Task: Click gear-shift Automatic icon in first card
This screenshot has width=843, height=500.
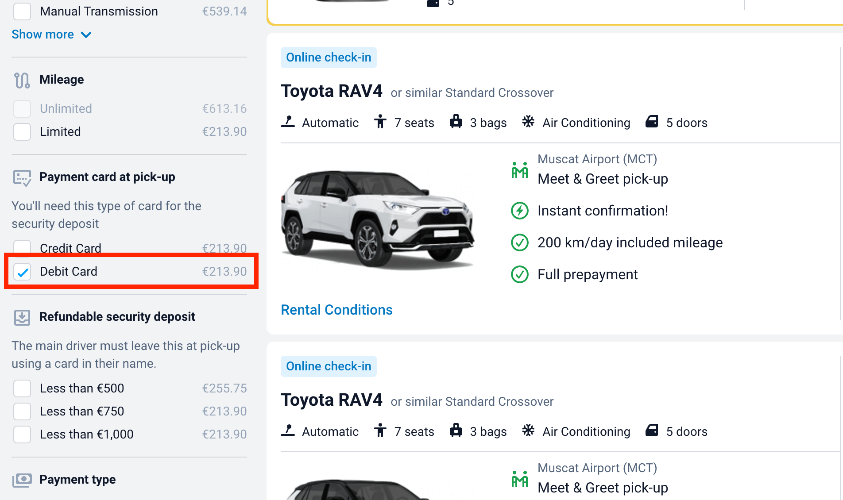Action: [x=288, y=121]
